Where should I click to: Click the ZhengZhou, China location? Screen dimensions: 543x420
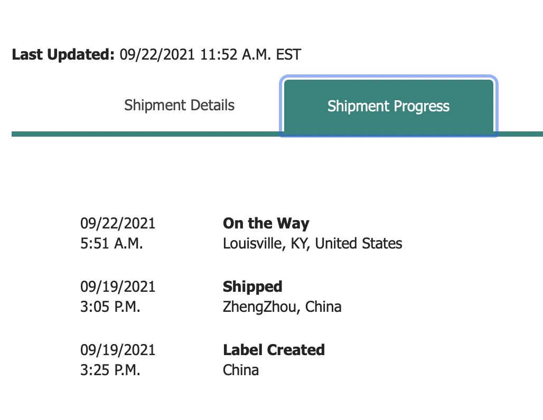pos(282,307)
